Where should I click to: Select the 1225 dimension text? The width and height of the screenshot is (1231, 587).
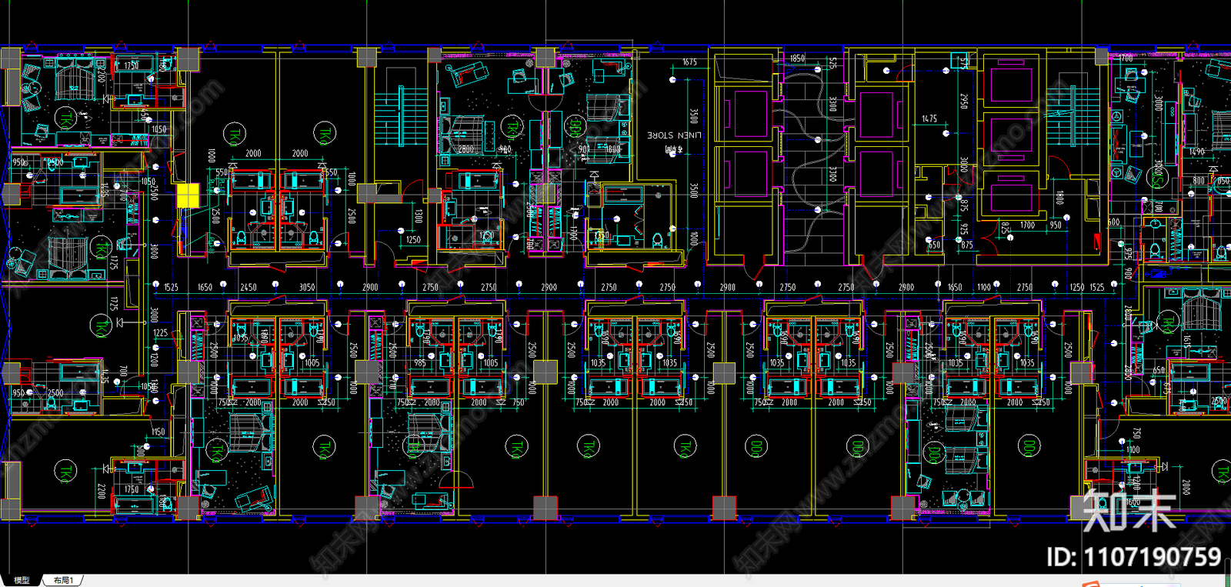point(160,333)
